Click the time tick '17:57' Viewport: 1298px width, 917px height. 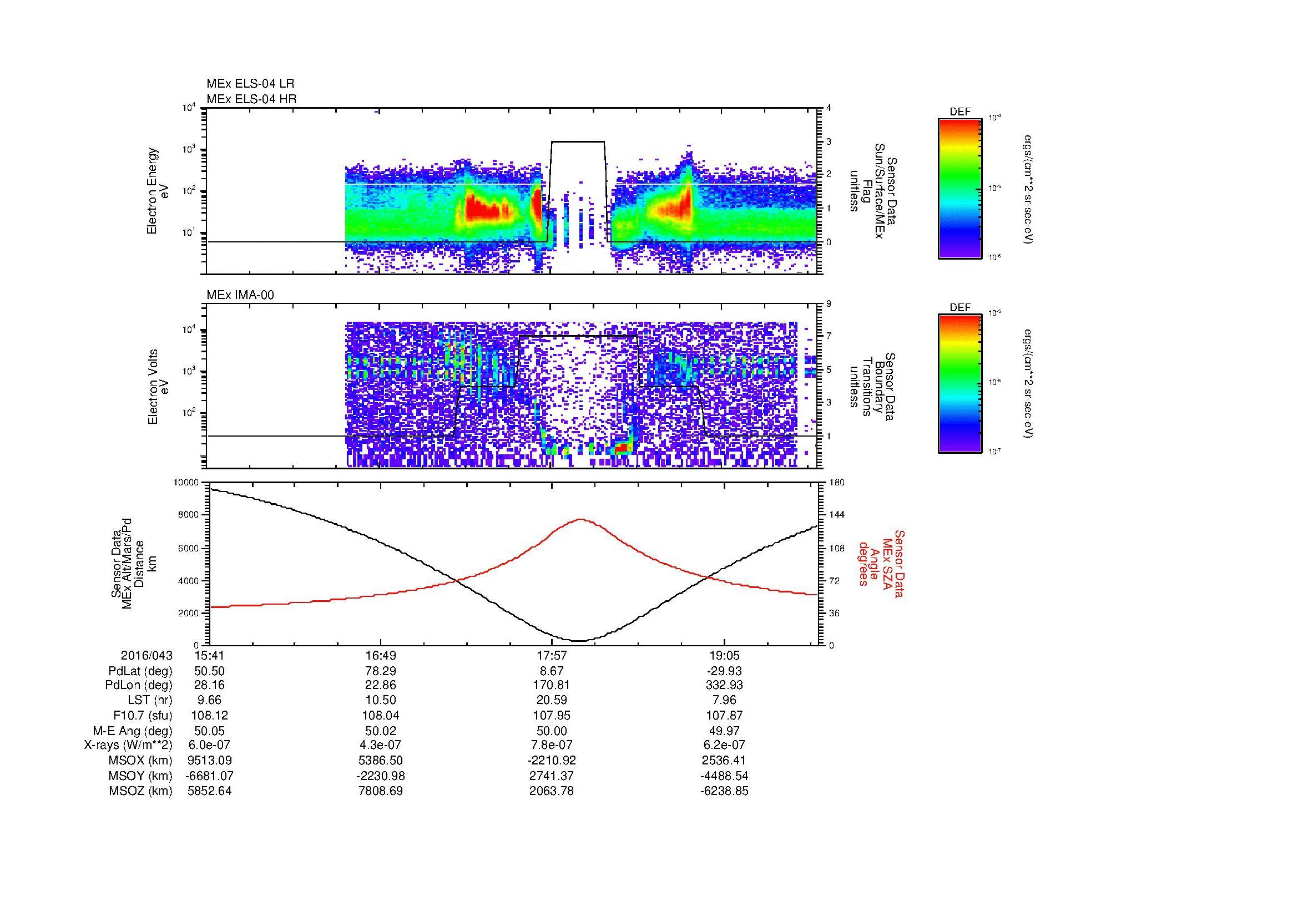pyautogui.click(x=552, y=656)
